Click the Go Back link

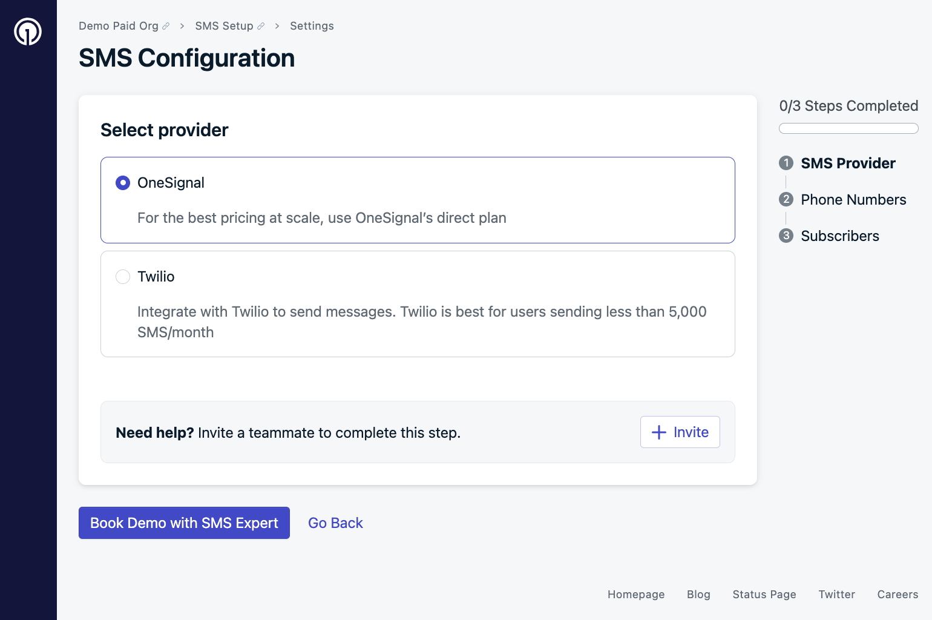point(335,523)
